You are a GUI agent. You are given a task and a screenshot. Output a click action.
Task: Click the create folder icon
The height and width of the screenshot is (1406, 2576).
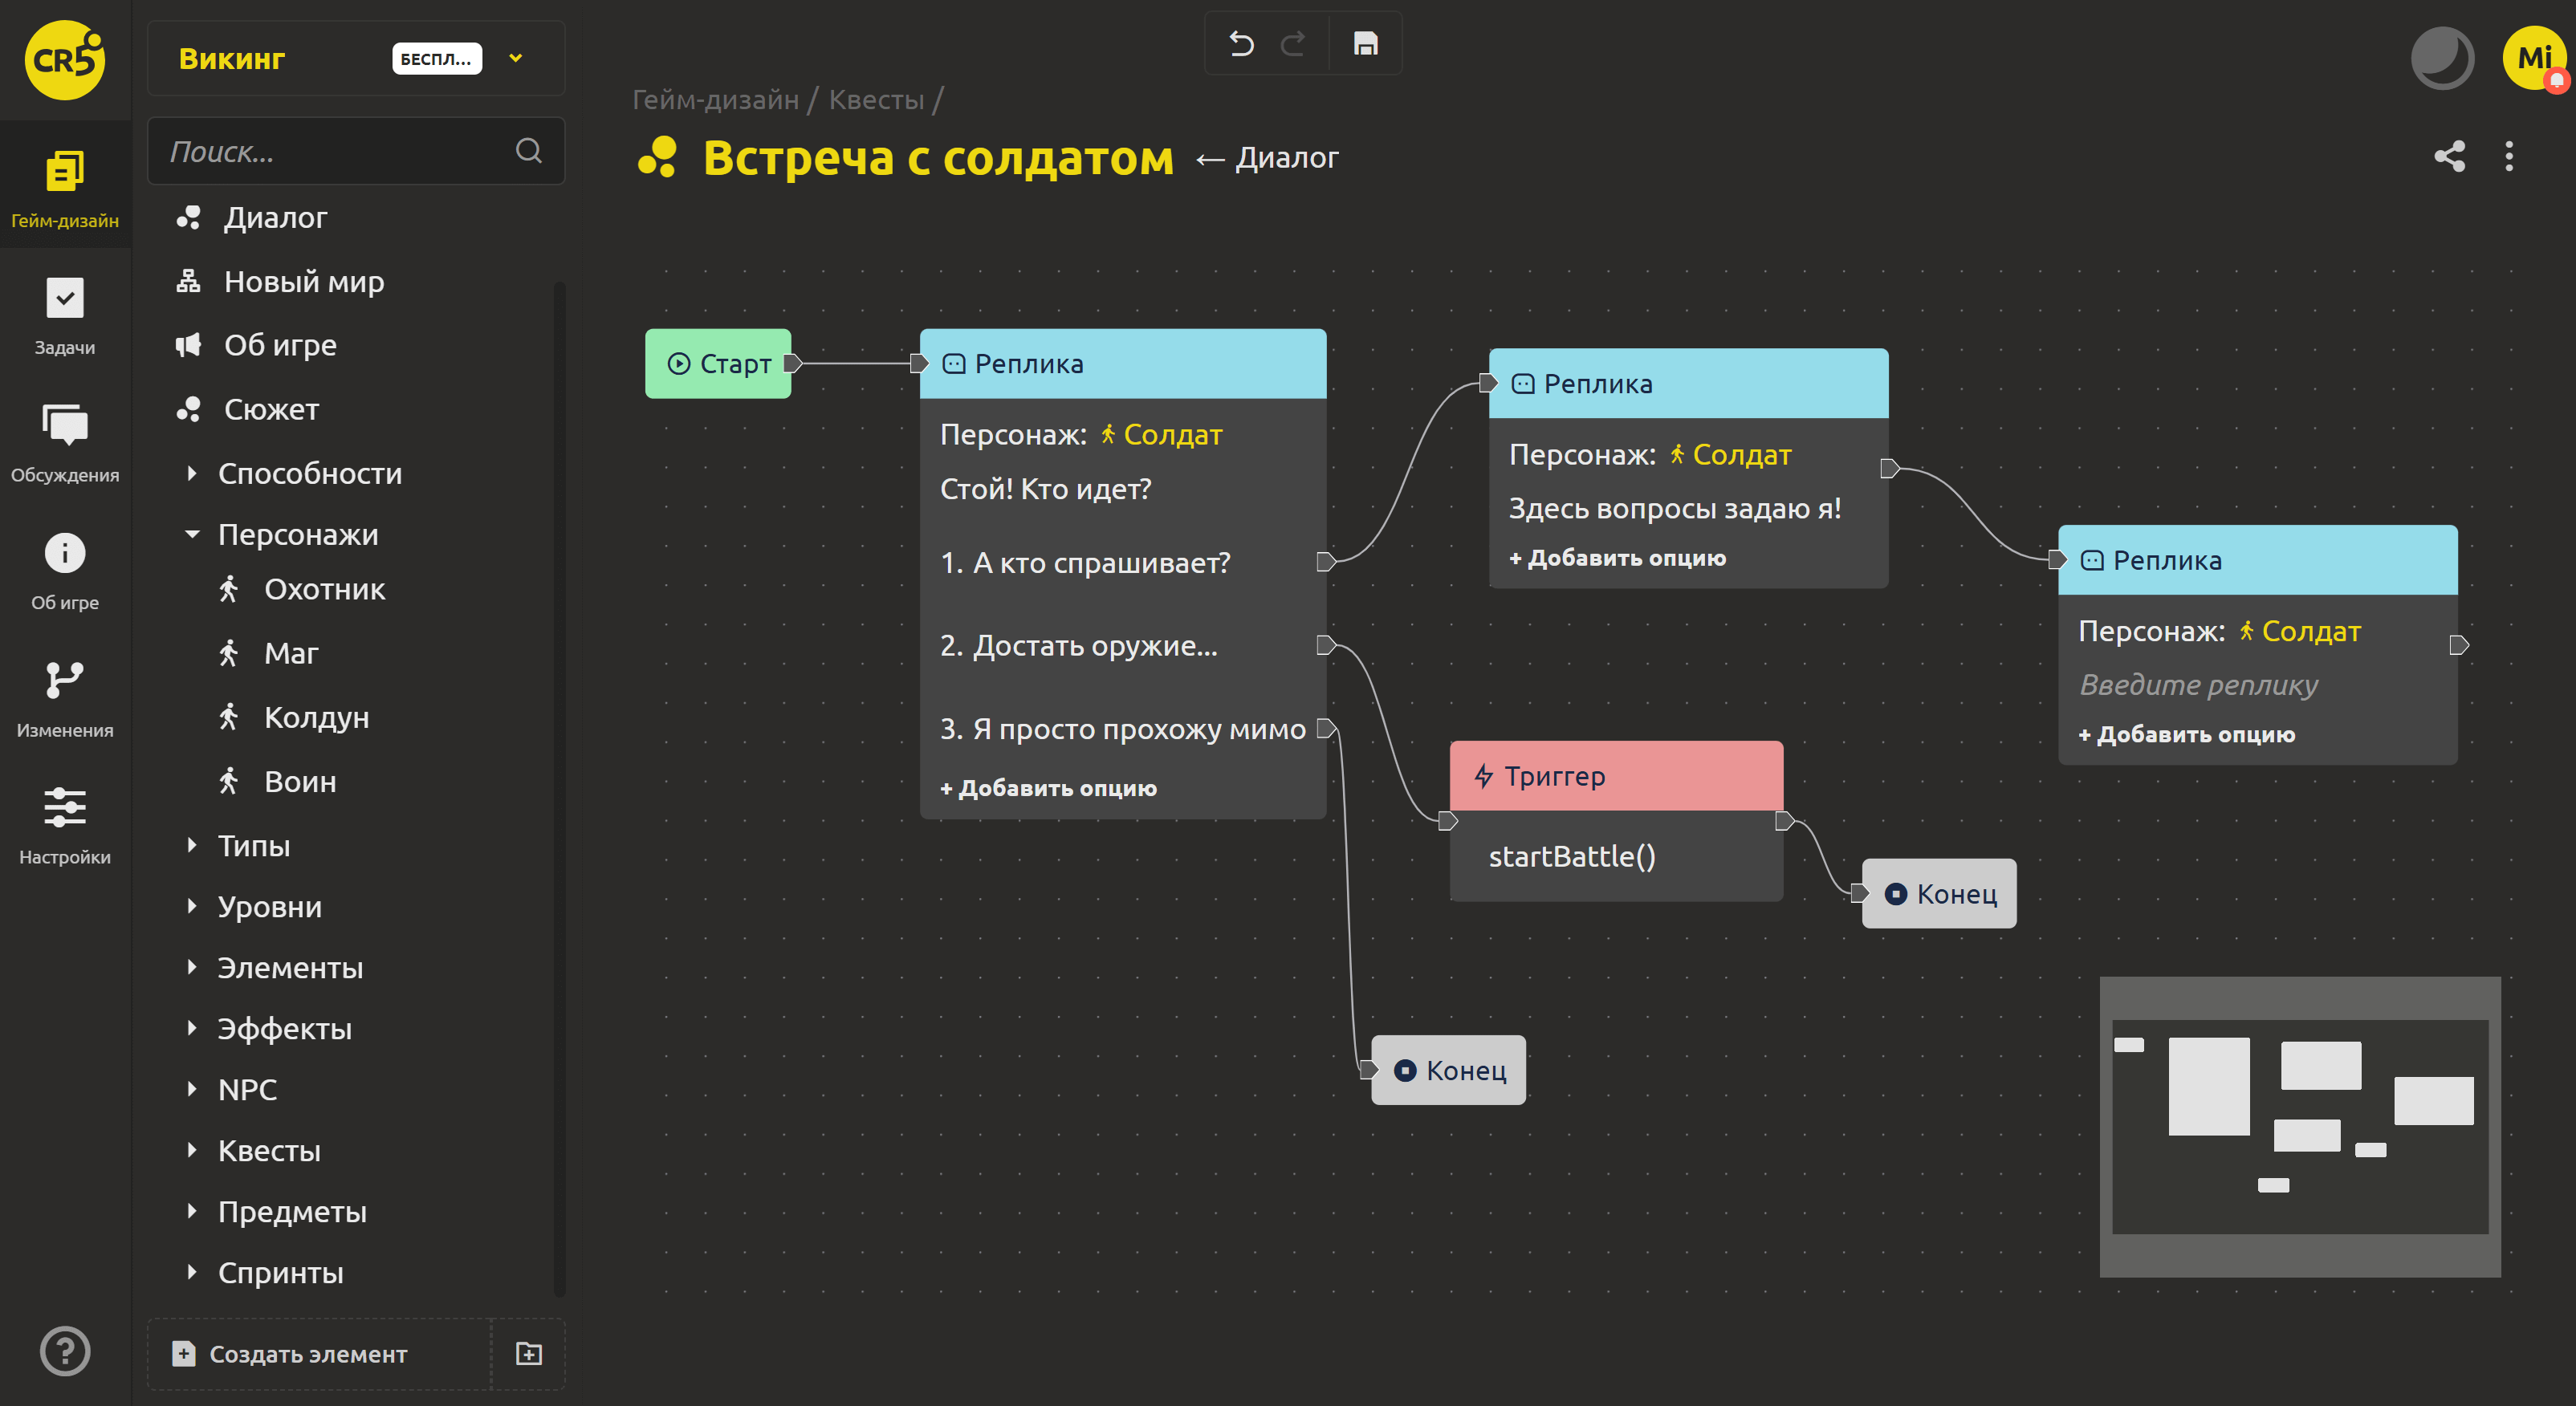point(528,1353)
